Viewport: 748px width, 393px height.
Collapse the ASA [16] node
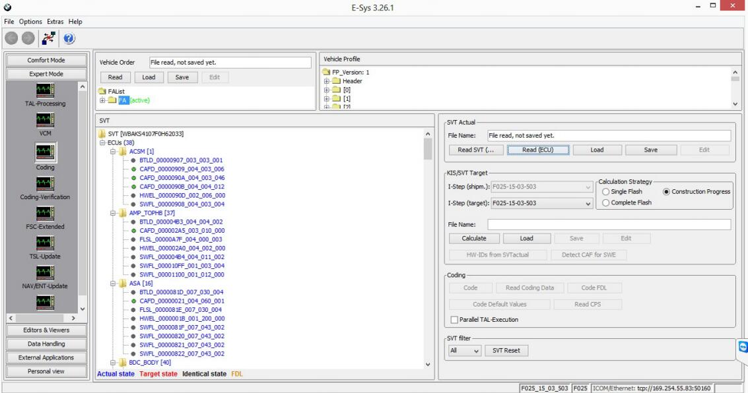[x=113, y=284]
